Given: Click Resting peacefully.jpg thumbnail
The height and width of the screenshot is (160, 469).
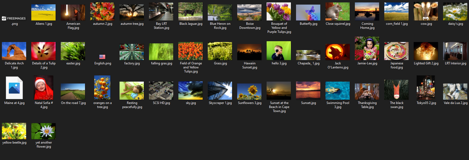Looking at the screenshot, I should [x=132, y=91].
